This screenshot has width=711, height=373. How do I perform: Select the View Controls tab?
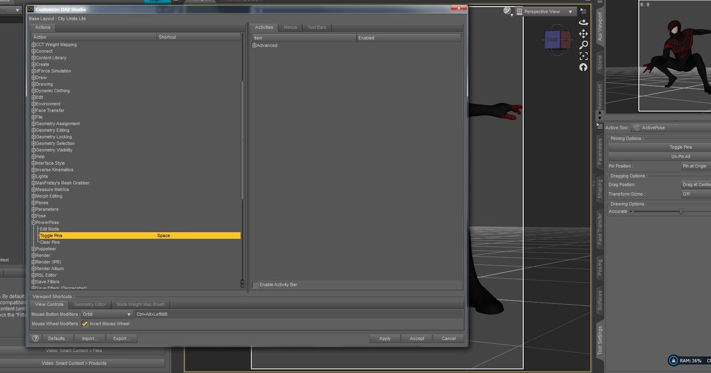pos(49,304)
